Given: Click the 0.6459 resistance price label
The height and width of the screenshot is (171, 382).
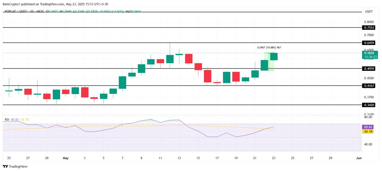Looking at the screenshot, I should [x=369, y=43].
